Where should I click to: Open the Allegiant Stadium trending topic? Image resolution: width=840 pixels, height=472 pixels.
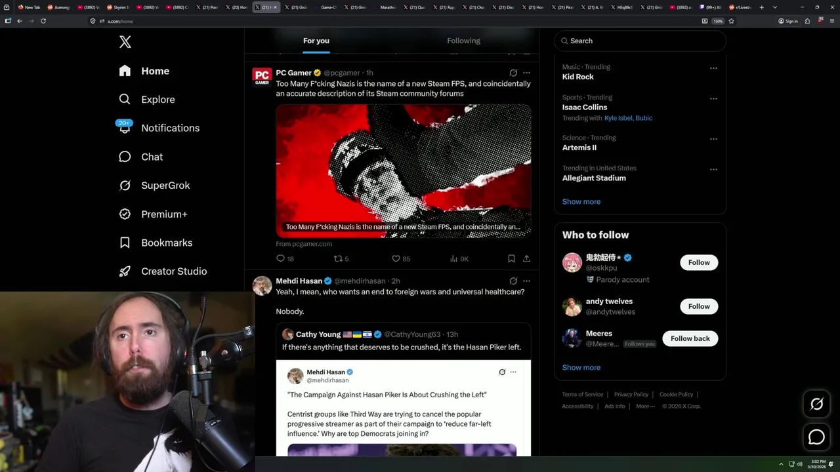point(594,178)
